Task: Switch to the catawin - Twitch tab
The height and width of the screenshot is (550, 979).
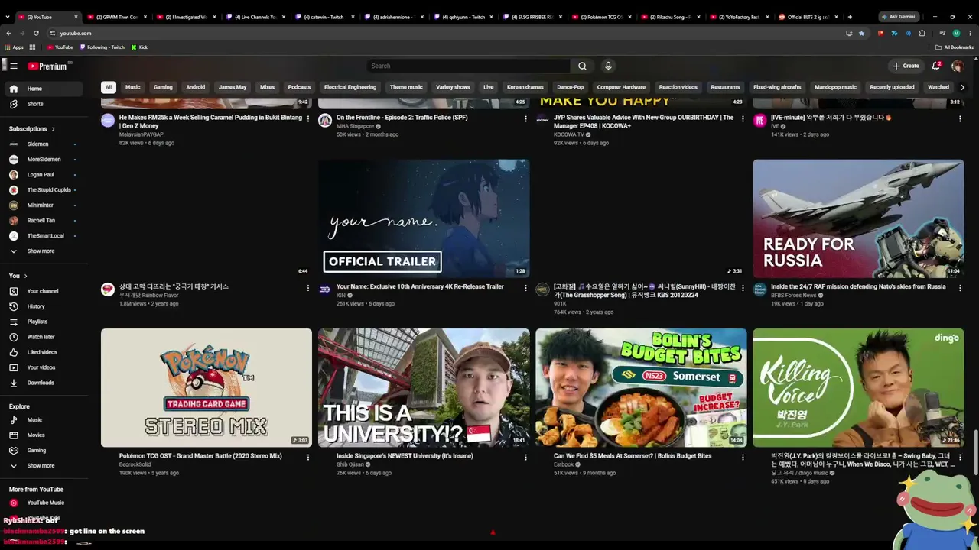Action: click(x=325, y=17)
